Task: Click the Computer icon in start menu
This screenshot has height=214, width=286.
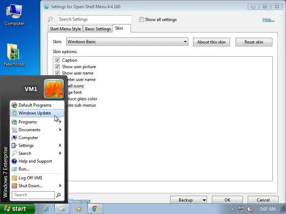Action: (x=14, y=138)
